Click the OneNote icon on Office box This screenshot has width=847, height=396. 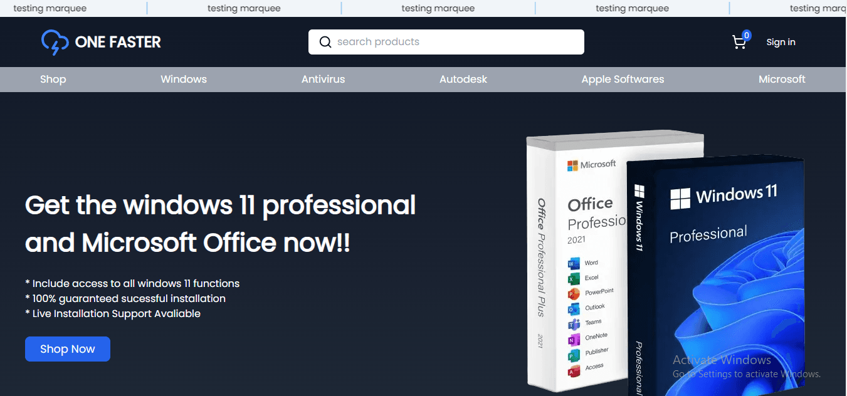[573, 340]
